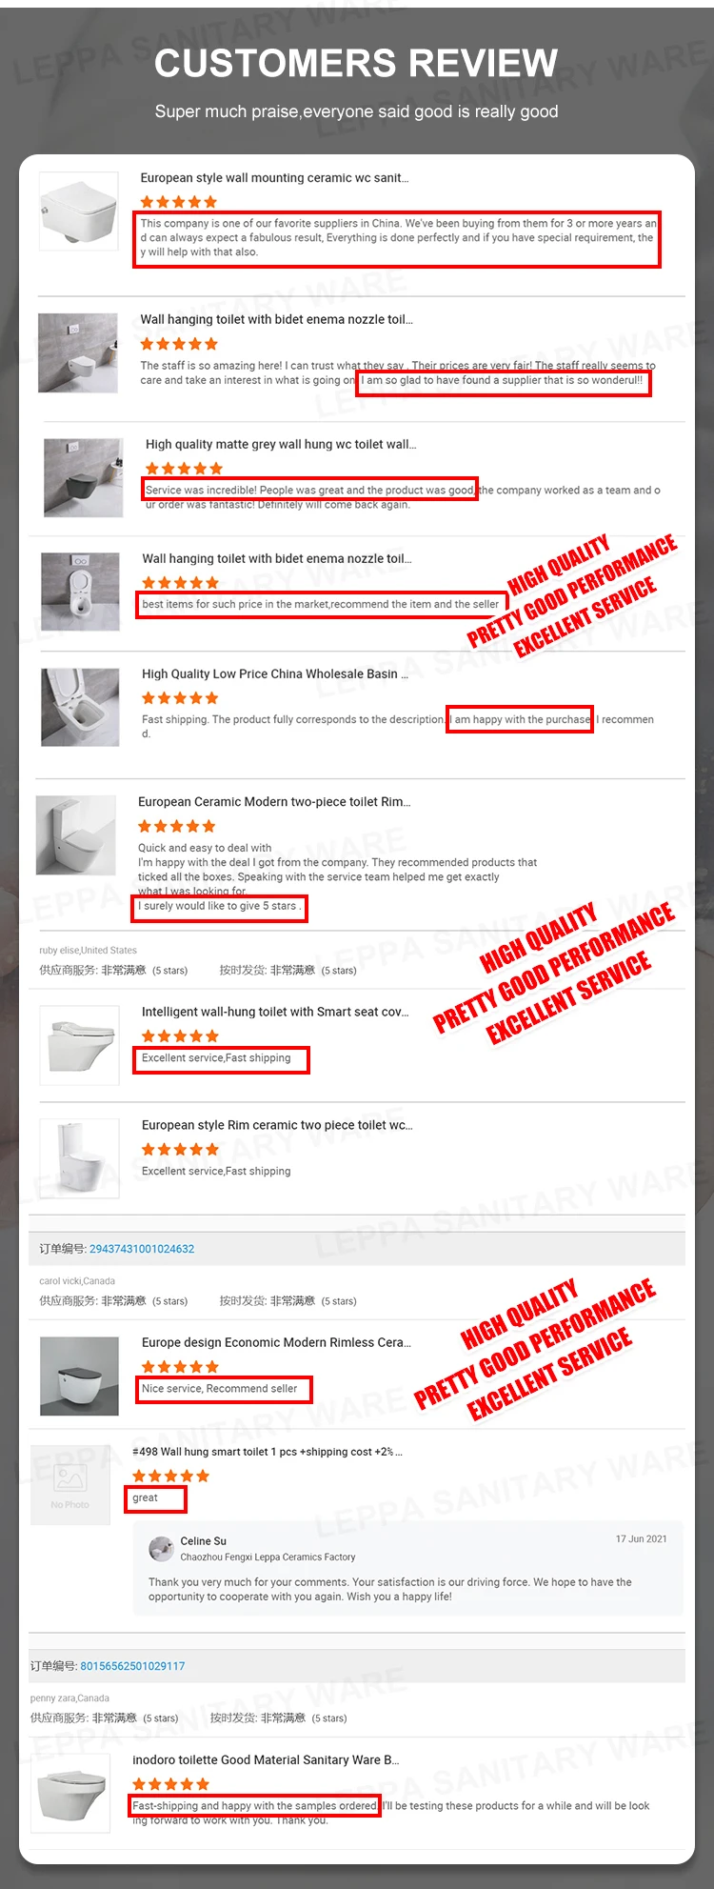This screenshot has width=714, height=1889.
Task: Click star rating under inodoro toilette review
Action: coord(170,1784)
